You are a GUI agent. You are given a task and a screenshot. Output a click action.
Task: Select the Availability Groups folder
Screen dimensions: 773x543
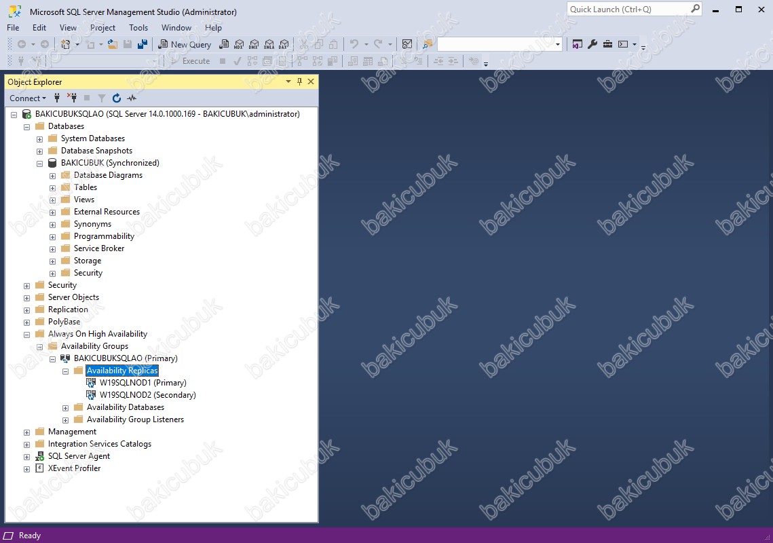[x=94, y=346]
